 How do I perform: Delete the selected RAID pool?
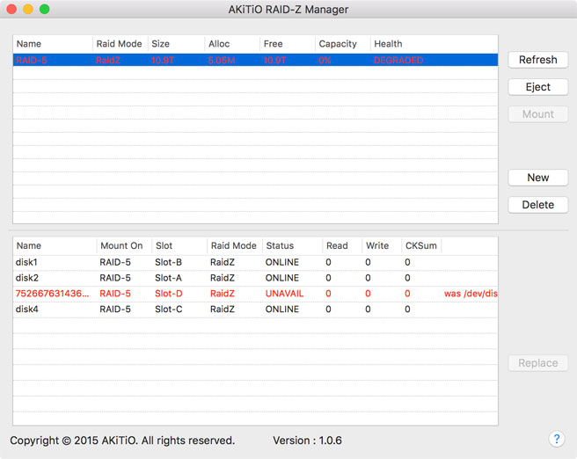tap(537, 205)
